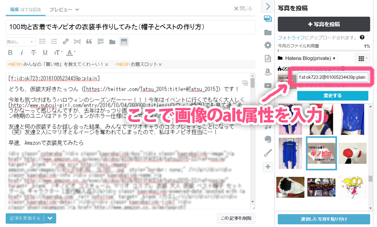
Task: Click 記事を更新する button
Action: [25, 218]
